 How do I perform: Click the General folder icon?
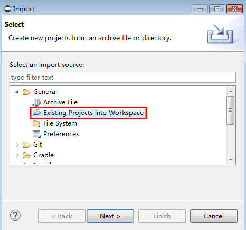pyautogui.click(x=26, y=92)
